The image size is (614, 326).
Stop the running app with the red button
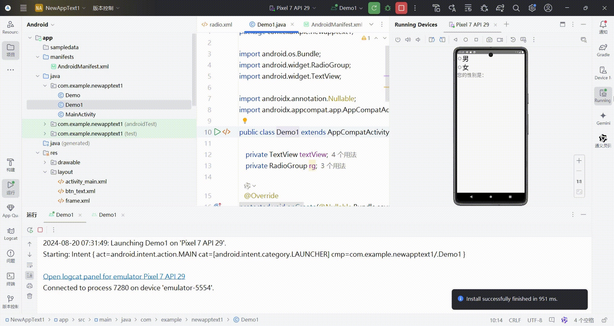click(401, 8)
